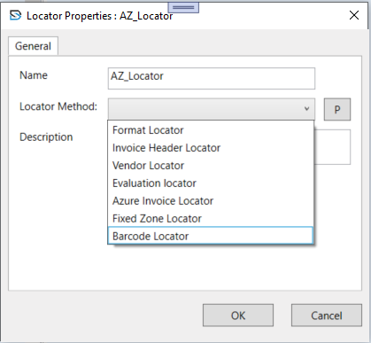Viewport: 371px width, 343px height.
Task: Open locator properties with P button
Action: pos(337,109)
